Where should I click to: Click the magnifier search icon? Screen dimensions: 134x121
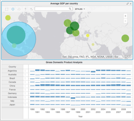70,9
